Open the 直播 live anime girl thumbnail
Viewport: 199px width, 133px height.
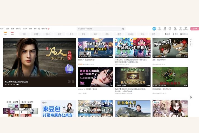pyautogui.click(x=170, y=108)
